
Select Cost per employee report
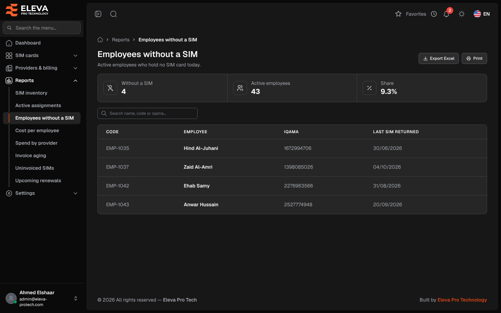coord(37,130)
